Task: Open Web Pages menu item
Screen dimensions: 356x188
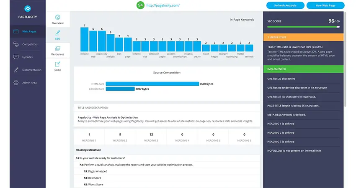Action: 28,31
